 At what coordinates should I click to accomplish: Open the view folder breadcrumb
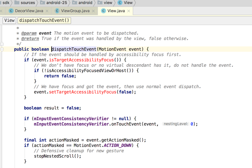point(105,2)
